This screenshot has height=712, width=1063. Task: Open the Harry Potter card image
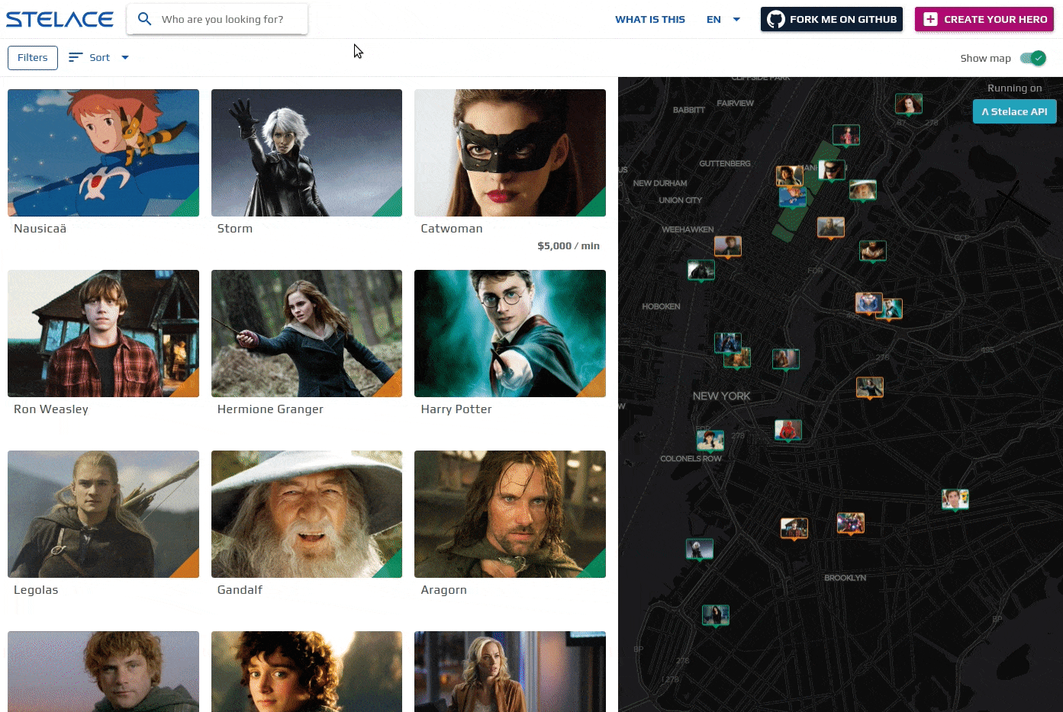511,334
